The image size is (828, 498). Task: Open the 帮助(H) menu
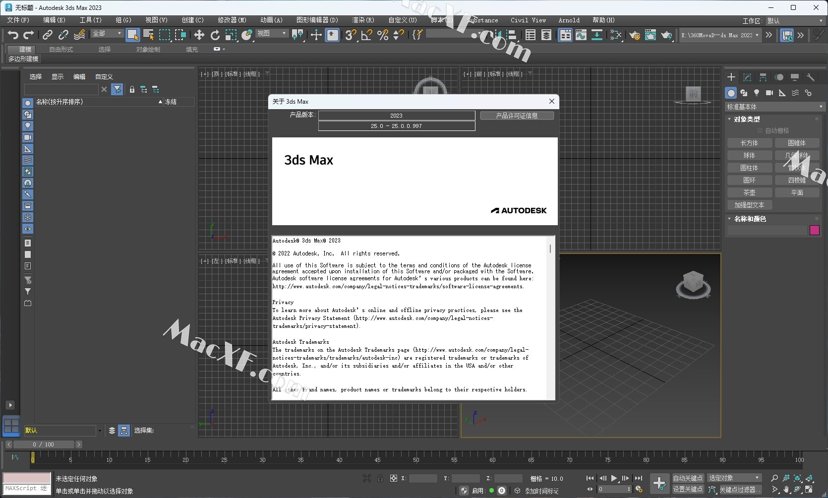[603, 20]
